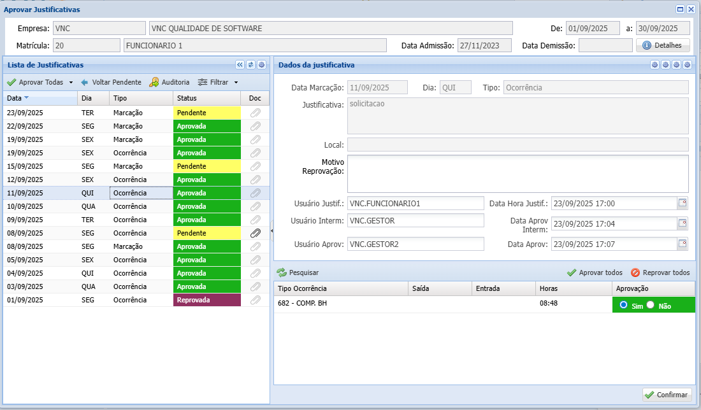Image resolution: width=701 pixels, height=410 pixels.
Task: Click the Tipo Ocorrência column header
Action: (x=341, y=288)
